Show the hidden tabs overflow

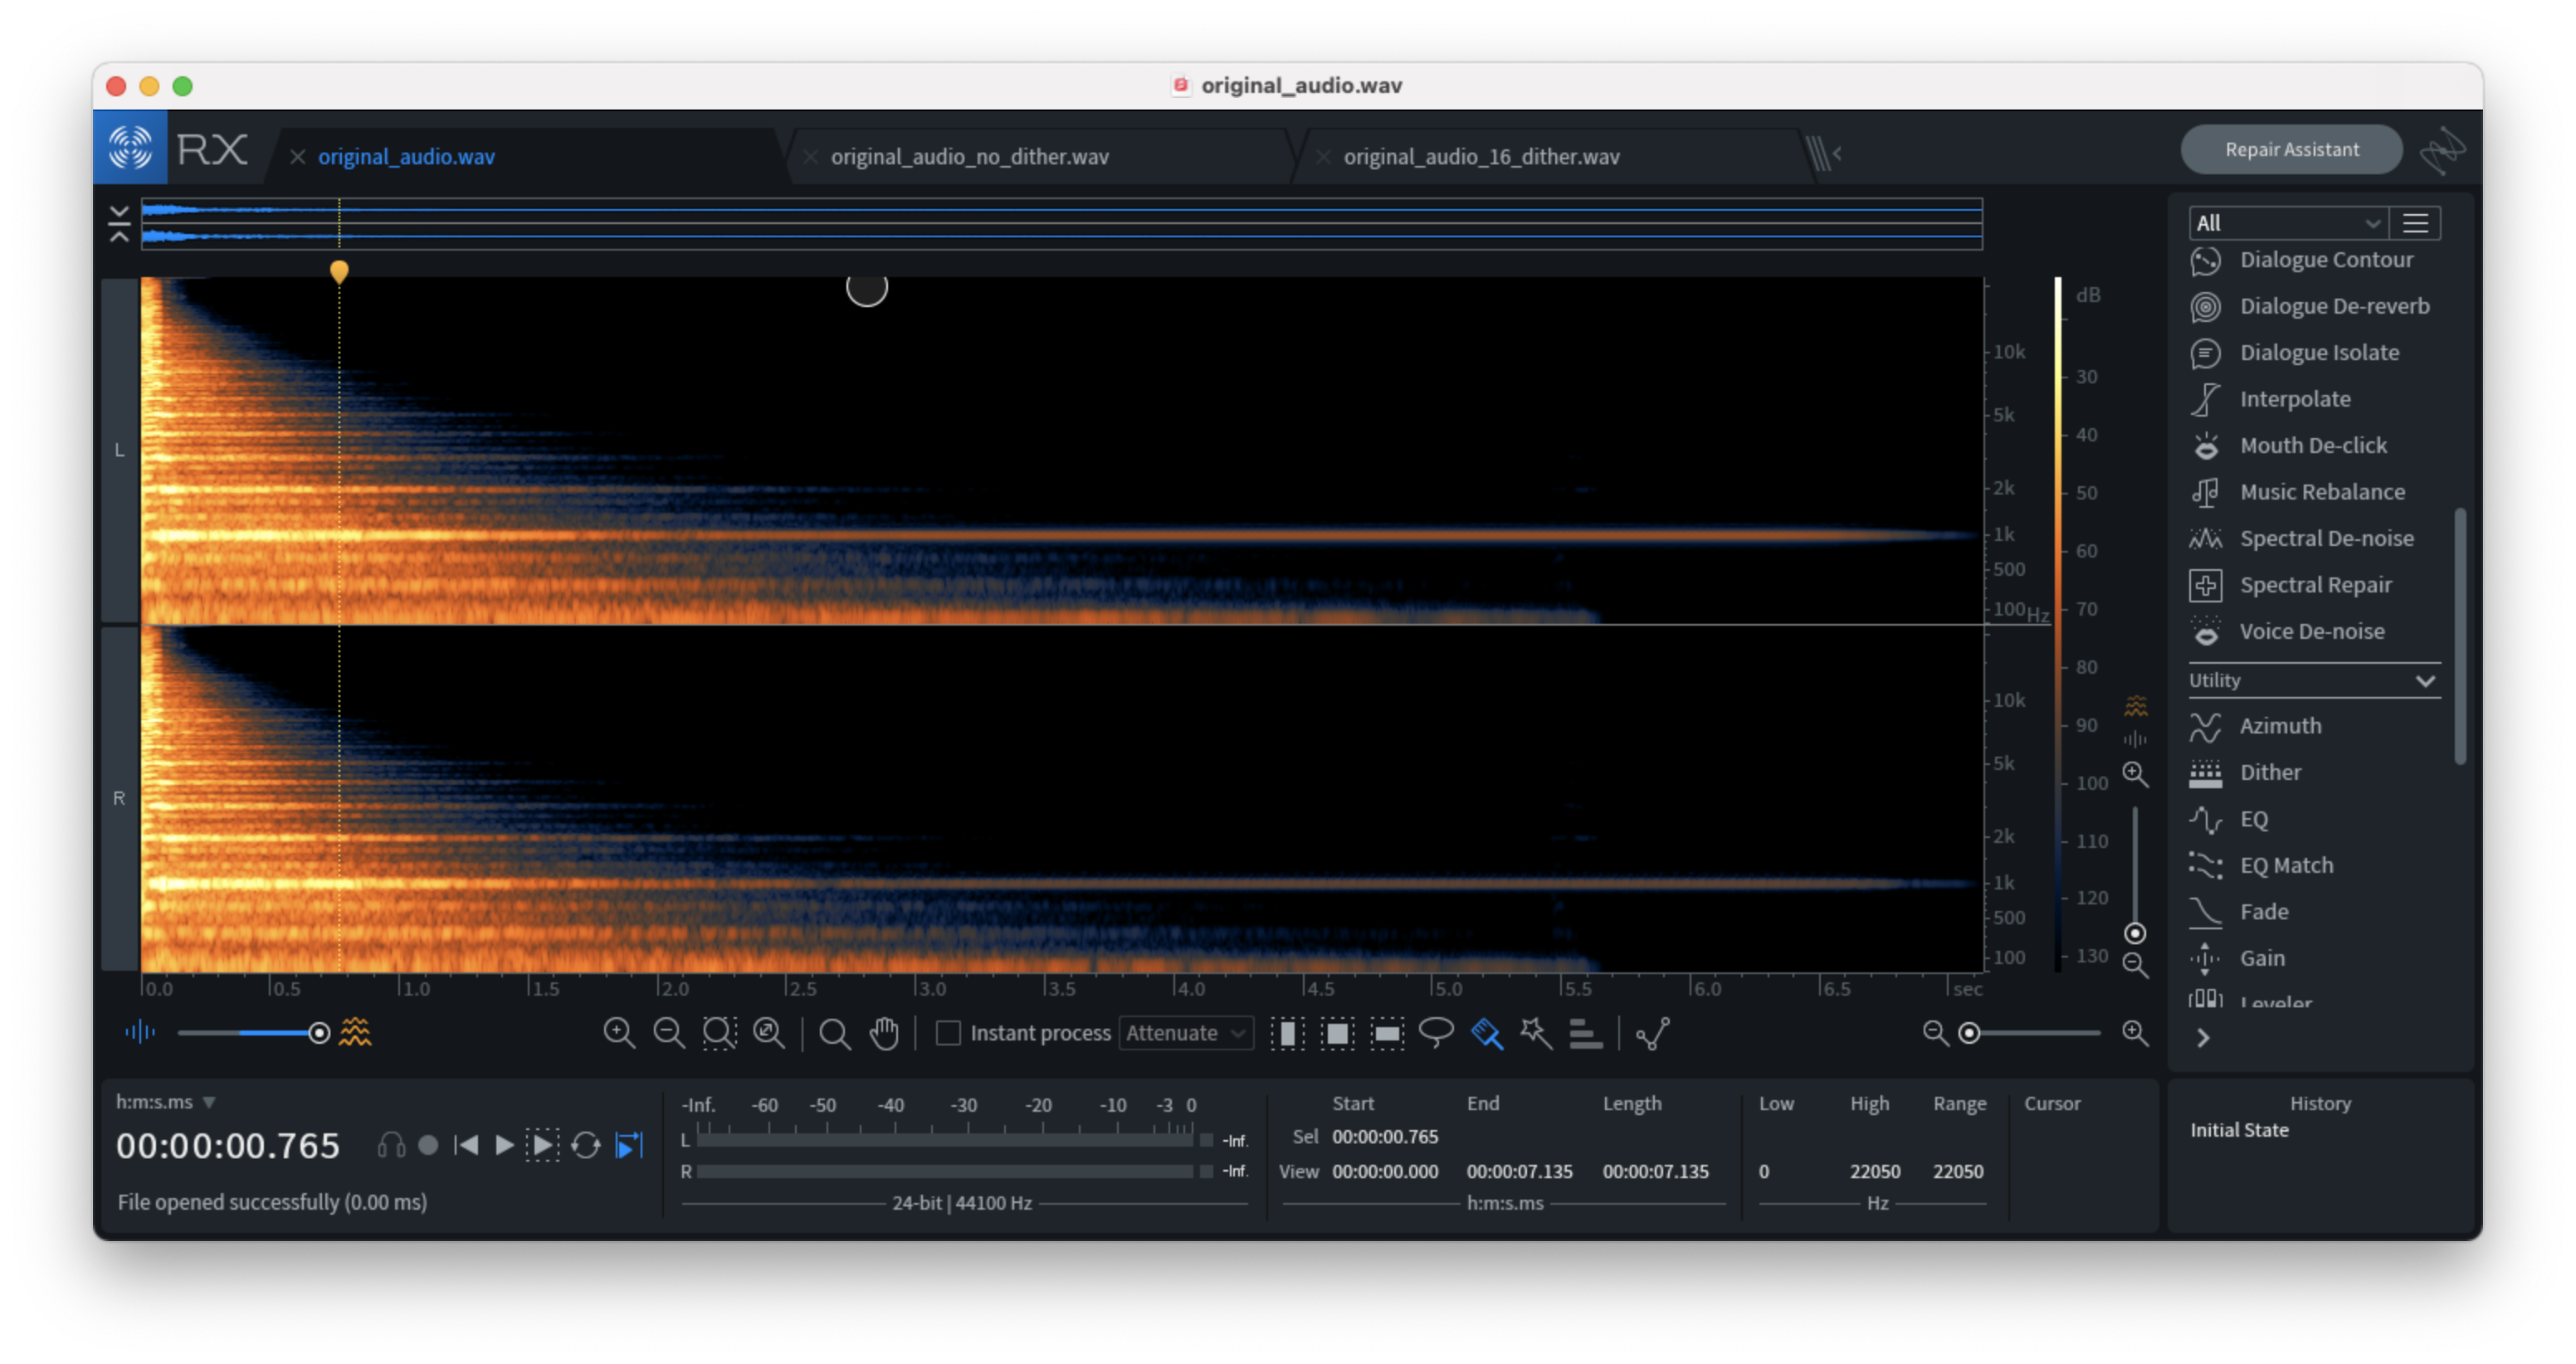coord(1824,155)
